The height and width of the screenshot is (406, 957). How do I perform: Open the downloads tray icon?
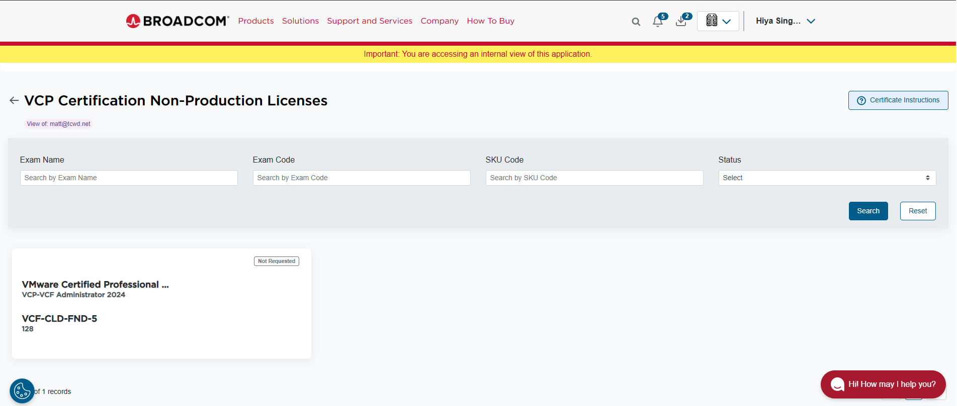(681, 21)
